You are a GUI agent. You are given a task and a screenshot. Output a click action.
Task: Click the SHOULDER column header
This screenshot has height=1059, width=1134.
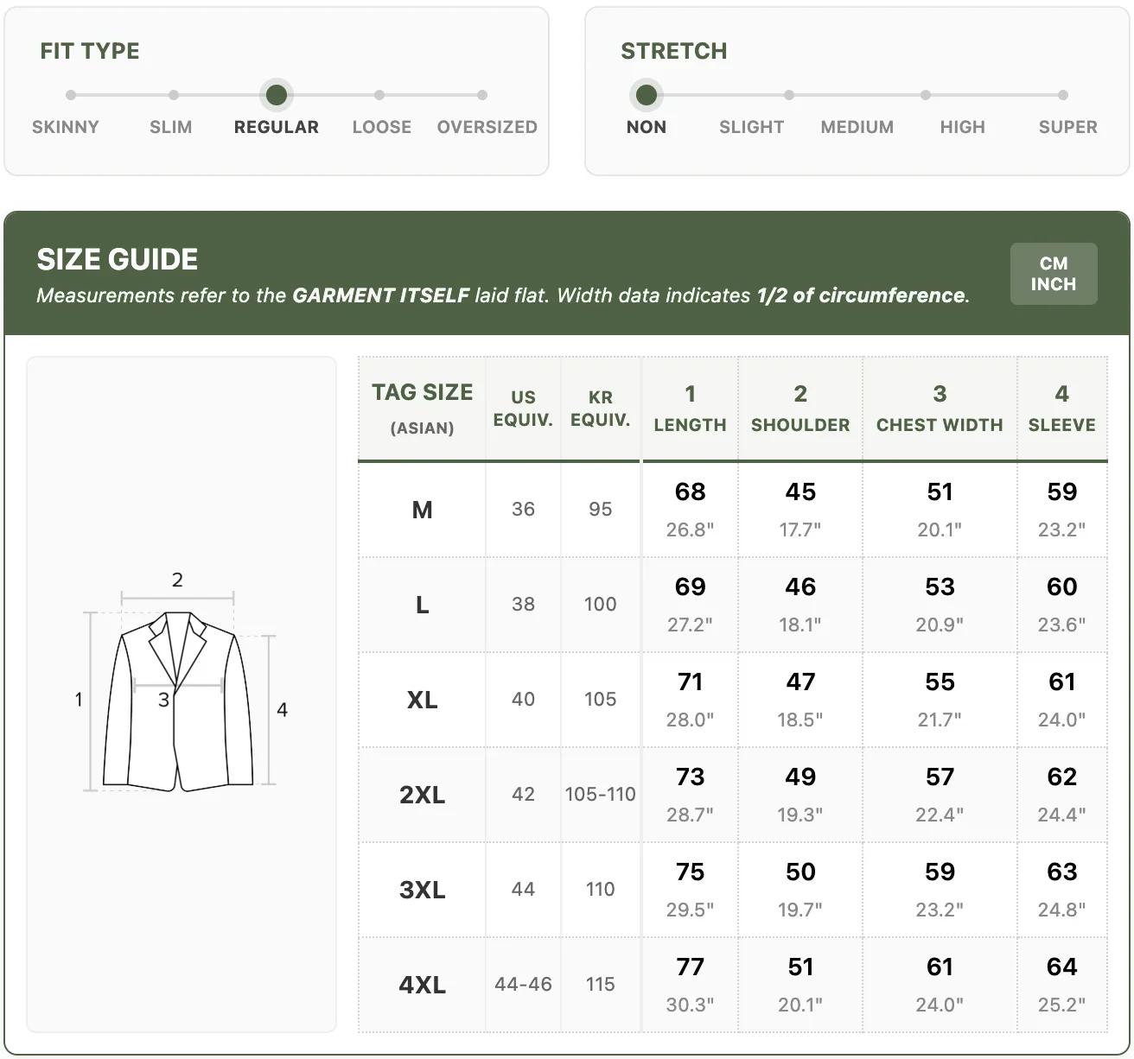click(800, 408)
